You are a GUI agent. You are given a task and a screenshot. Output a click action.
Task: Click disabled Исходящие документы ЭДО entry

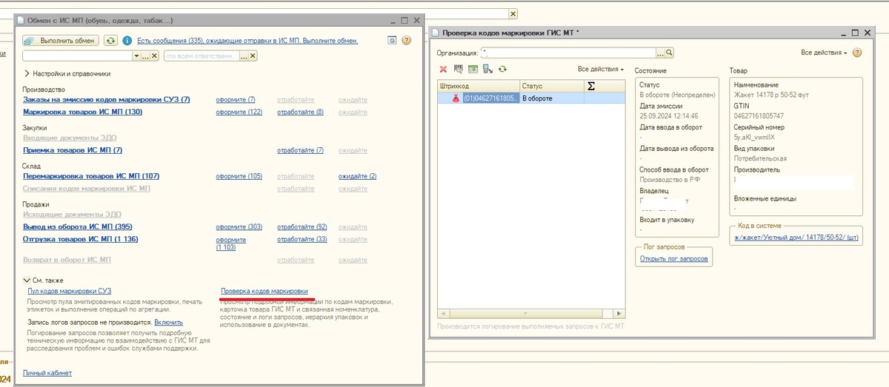click(72, 214)
